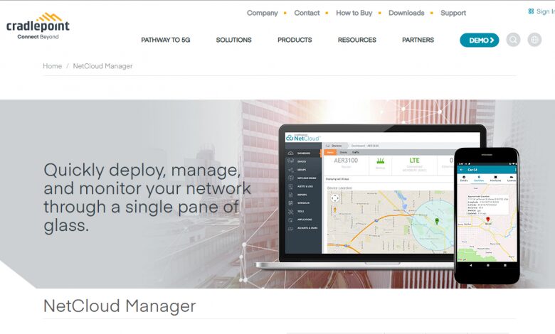The image size is (555, 334).
Task: Open the How to Buy link
Action: (354, 13)
